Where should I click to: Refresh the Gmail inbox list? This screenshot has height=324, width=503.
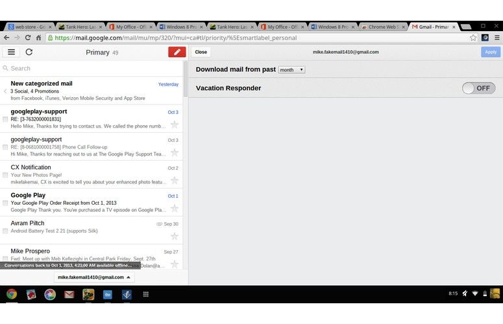click(x=29, y=52)
